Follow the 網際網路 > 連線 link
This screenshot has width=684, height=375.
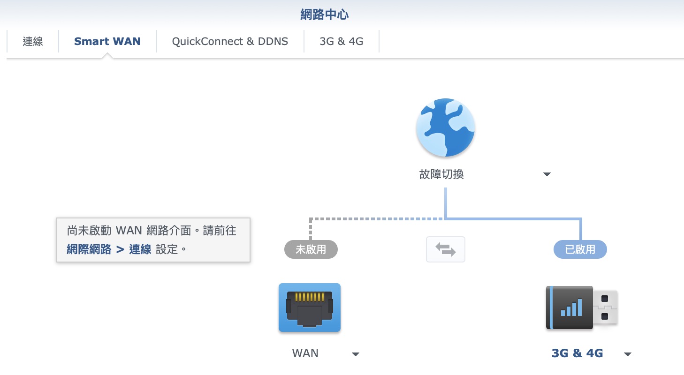point(109,249)
